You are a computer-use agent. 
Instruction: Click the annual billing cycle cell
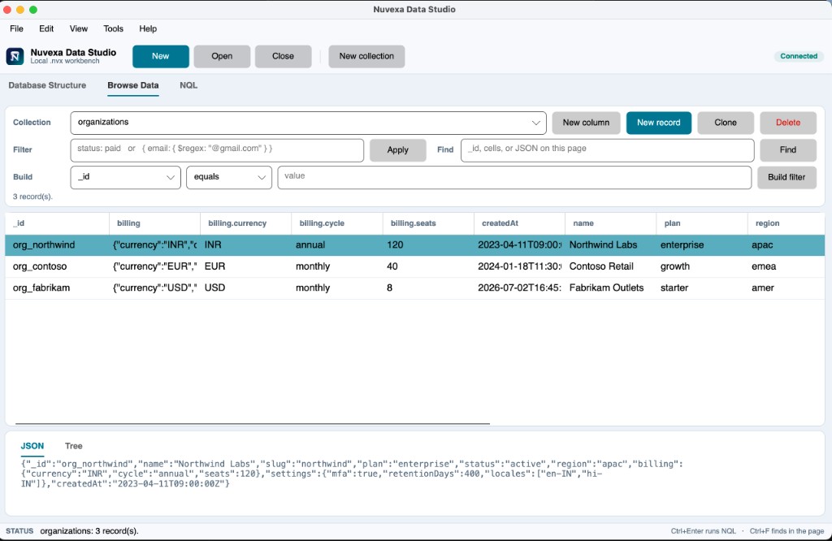[x=337, y=245]
